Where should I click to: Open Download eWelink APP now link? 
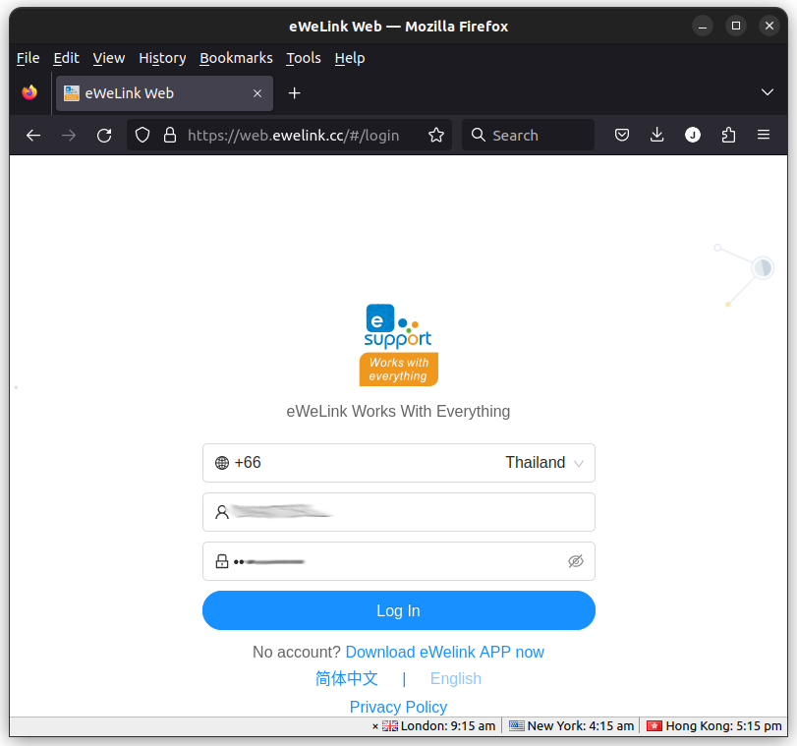click(x=445, y=653)
